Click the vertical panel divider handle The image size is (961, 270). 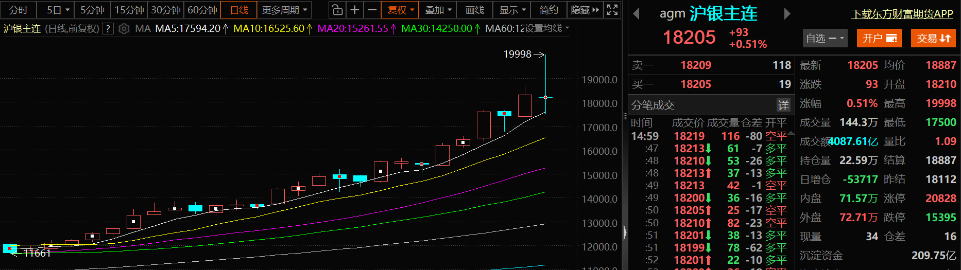click(x=625, y=232)
